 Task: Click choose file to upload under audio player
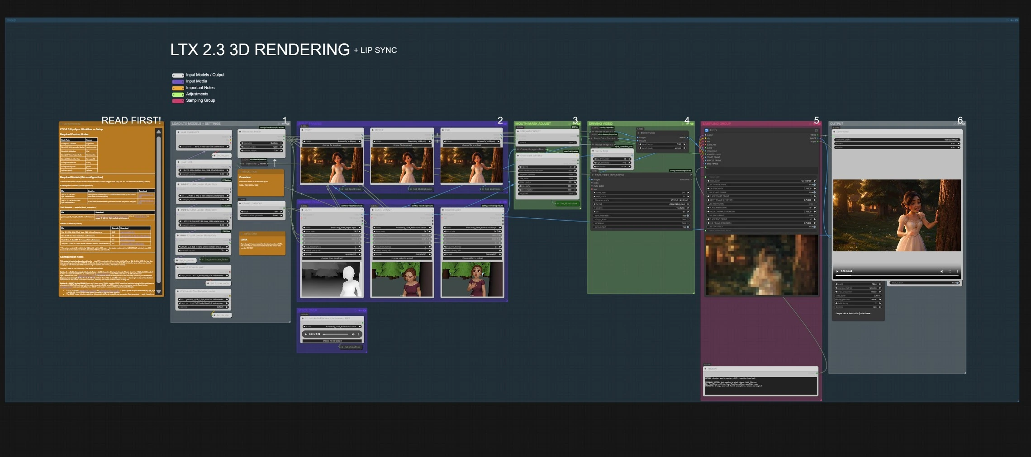point(332,341)
